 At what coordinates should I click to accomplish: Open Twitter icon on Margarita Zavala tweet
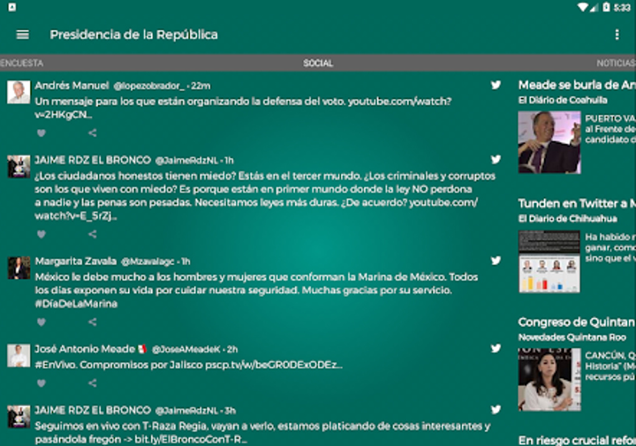click(x=496, y=261)
